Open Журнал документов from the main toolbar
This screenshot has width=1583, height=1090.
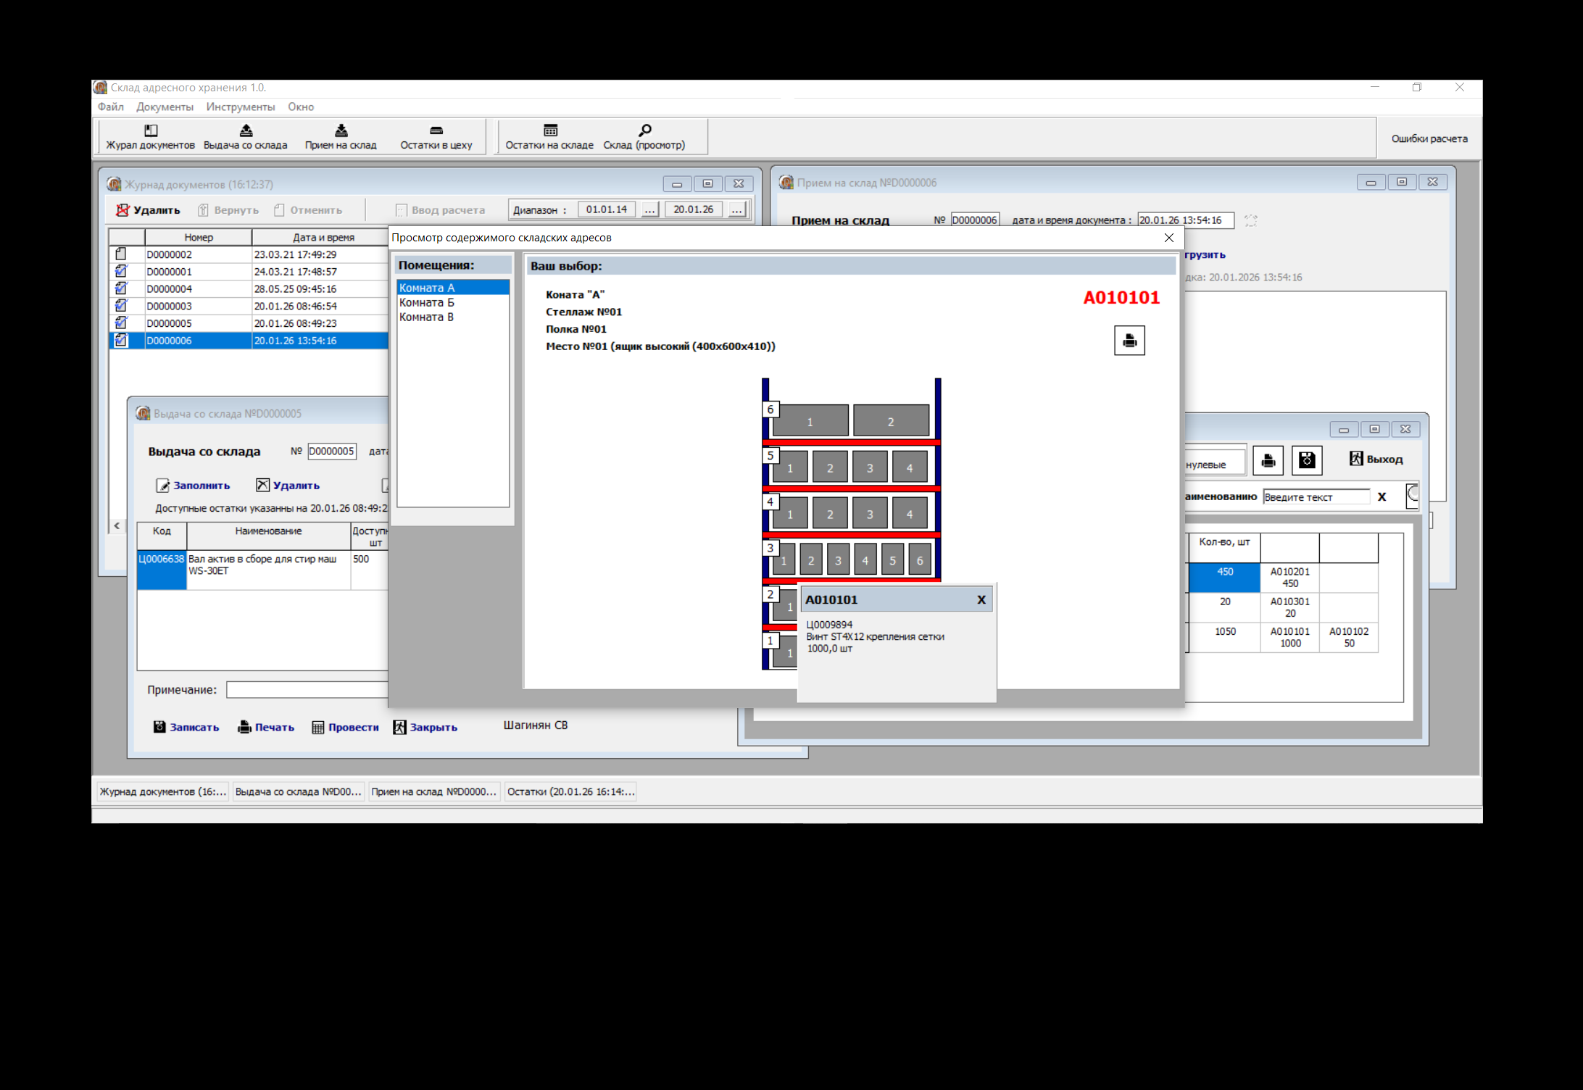point(150,137)
